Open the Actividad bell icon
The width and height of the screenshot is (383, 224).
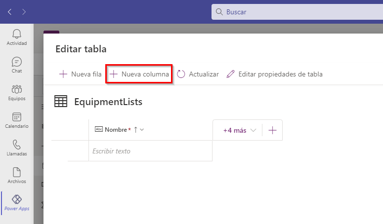pos(17,34)
